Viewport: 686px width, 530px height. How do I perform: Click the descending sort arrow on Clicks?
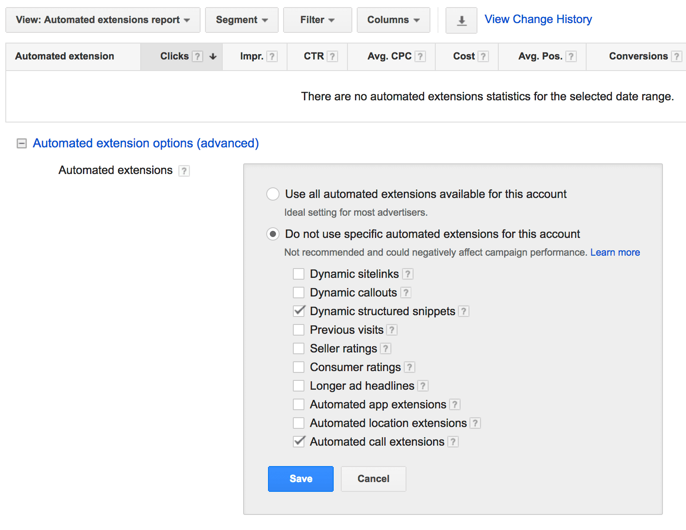(213, 56)
